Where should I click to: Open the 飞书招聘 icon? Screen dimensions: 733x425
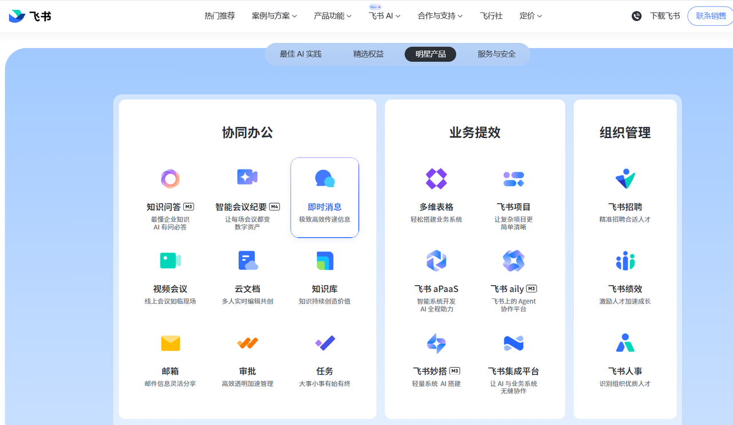[625, 179]
